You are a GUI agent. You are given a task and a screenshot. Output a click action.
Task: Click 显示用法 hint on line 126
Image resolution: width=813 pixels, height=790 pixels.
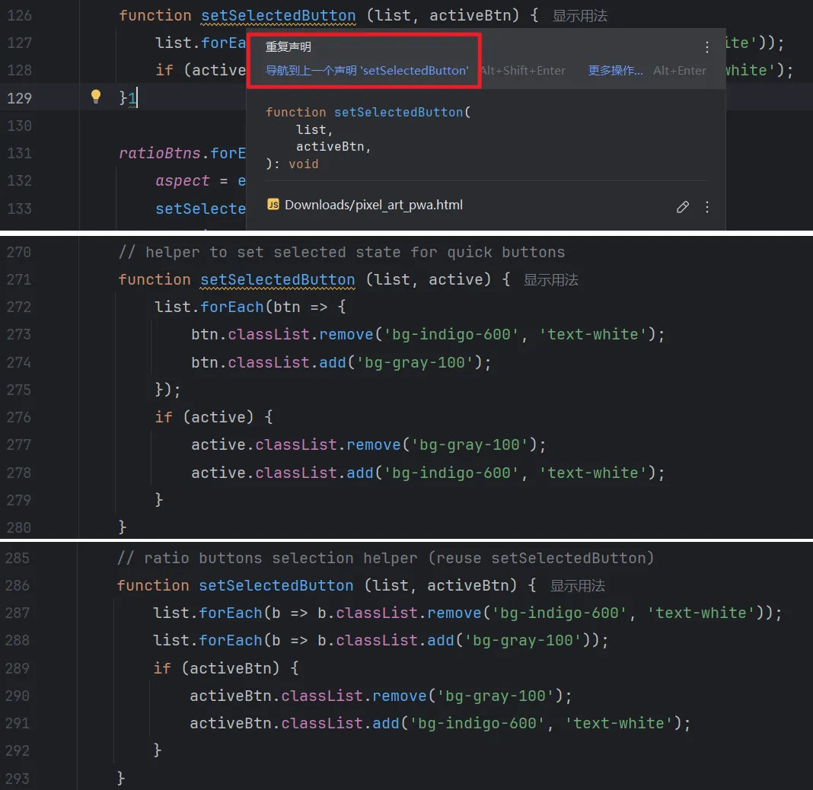(579, 16)
